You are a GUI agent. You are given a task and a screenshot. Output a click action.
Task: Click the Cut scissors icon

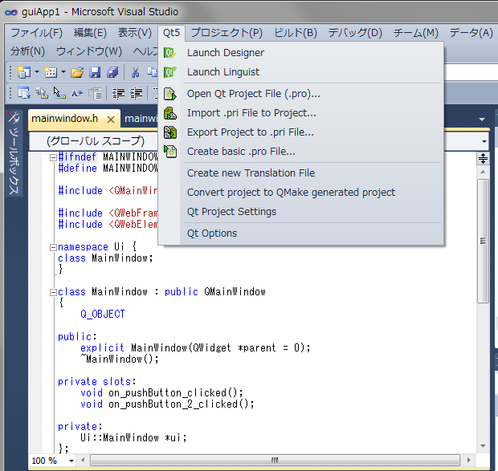coord(136,72)
